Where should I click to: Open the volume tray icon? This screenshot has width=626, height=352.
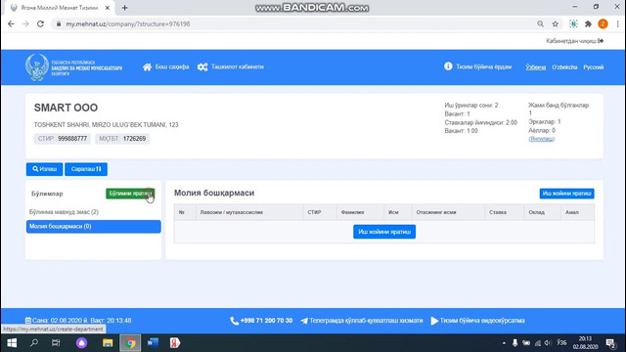click(548, 343)
